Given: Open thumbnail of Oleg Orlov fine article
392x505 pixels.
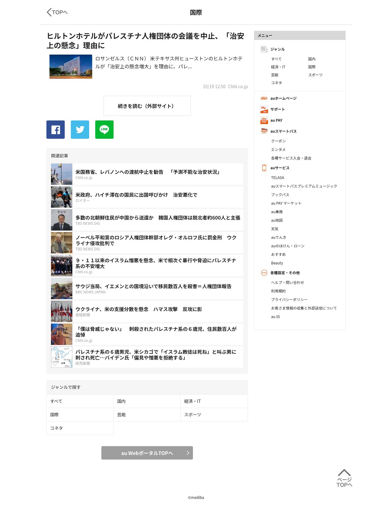Looking at the screenshot, I should pyautogui.click(x=62, y=243).
